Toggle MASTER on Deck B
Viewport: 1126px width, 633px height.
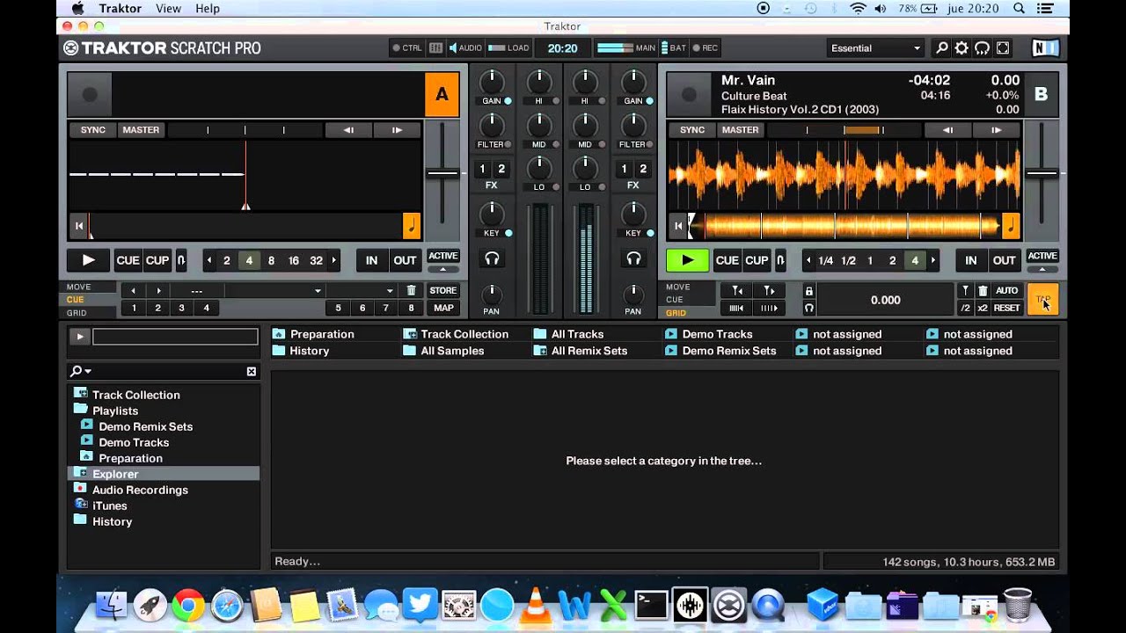(x=740, y=130)
